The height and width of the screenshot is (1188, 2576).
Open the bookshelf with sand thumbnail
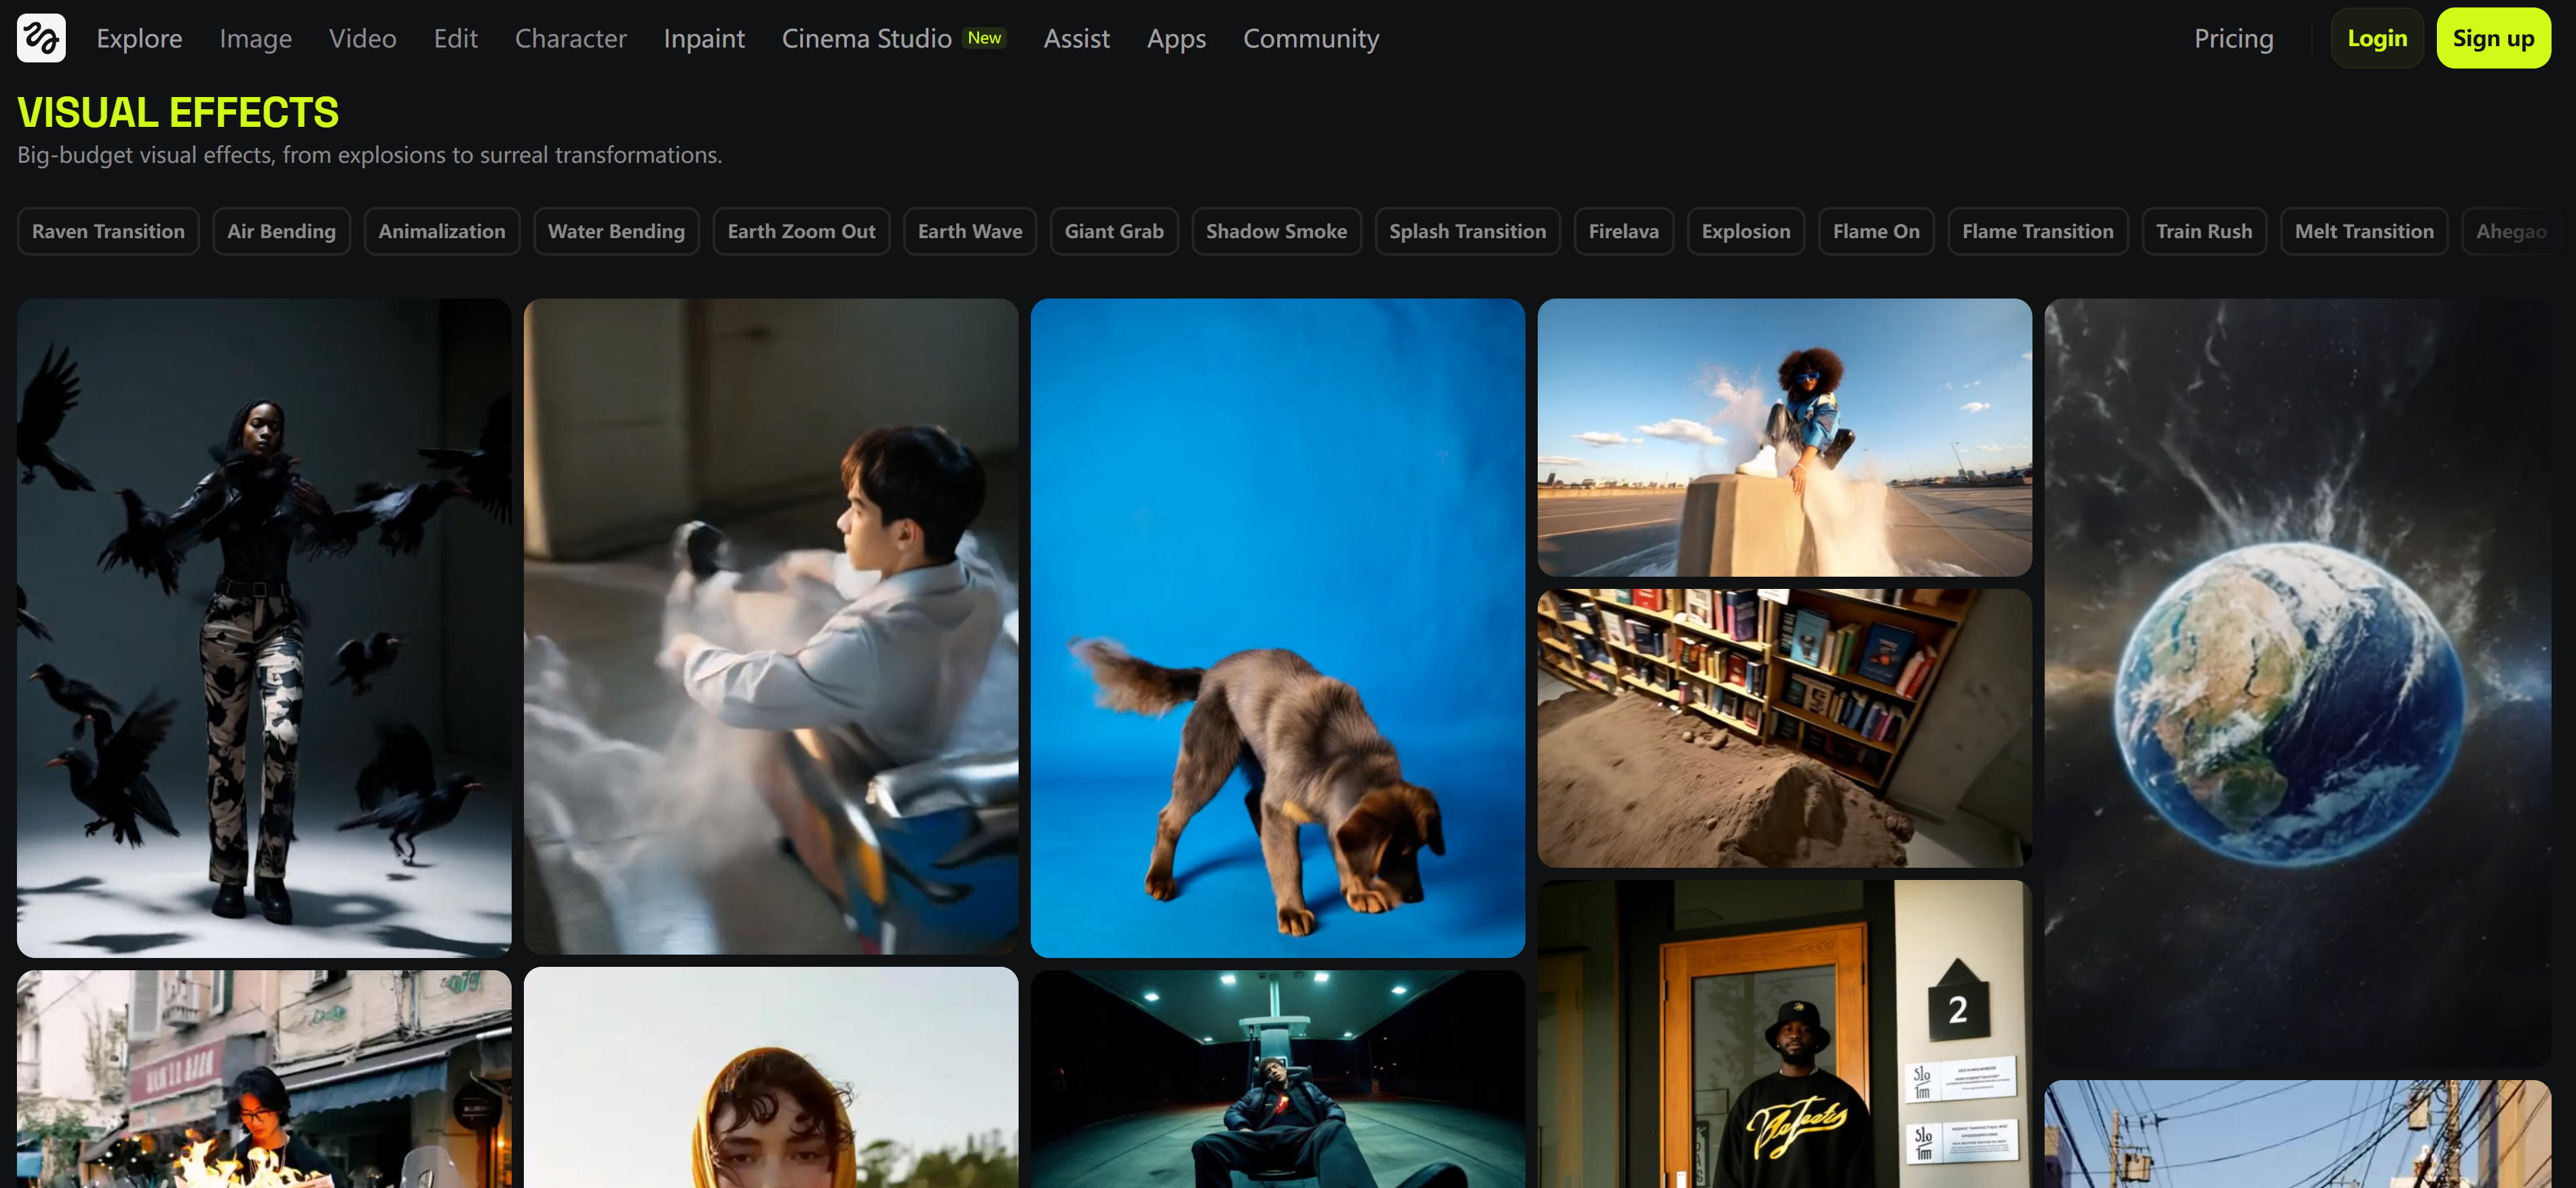(x=1784, y=727)
